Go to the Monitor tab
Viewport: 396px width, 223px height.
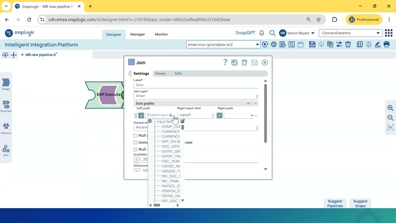tap(161, 34)
